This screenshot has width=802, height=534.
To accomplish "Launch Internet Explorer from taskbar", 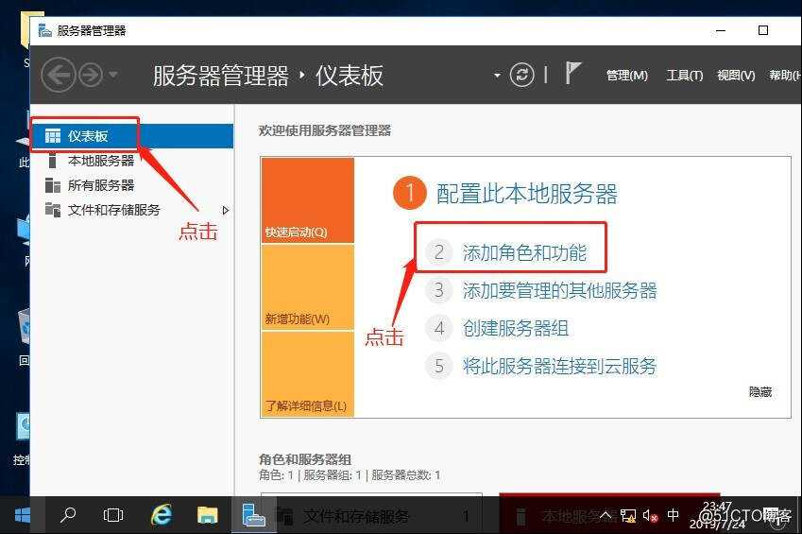I will pyautogui.click(x=162, y=515).
